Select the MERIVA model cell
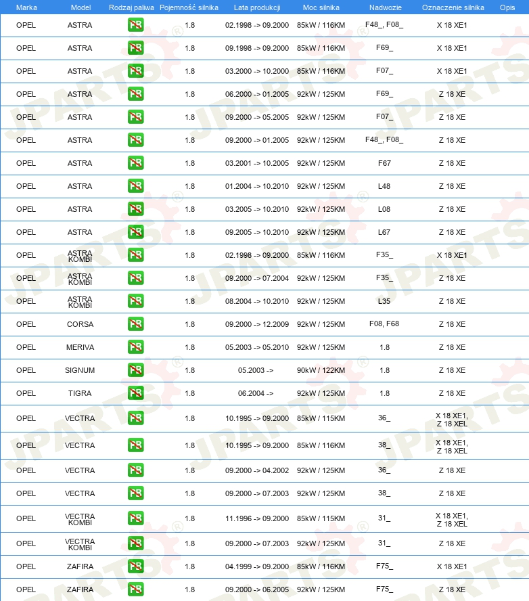This screenshot has height=601, width=529. point(80,347)
